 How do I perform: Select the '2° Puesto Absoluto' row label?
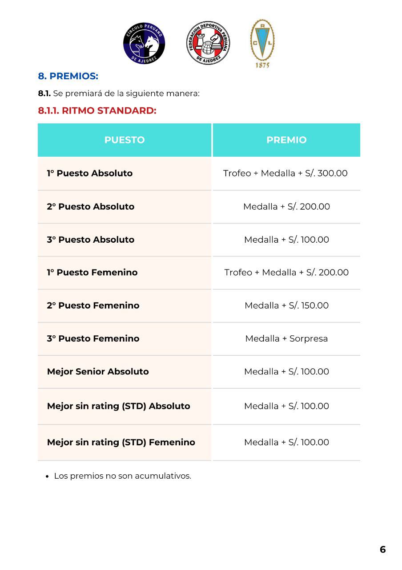(x=91, y=207)
